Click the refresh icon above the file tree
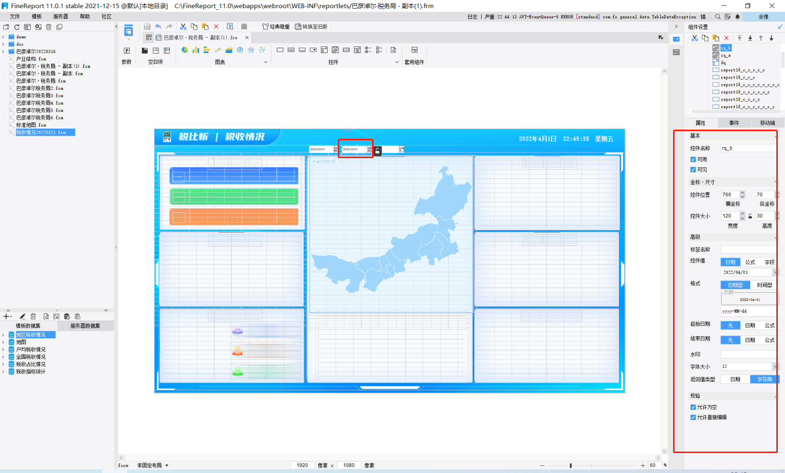 click(17, 27)
